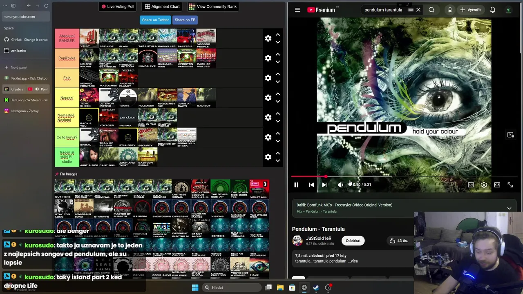Click the www.youtube.com address bar
Screen dimensions: 523x294
[x=25, y=17]
